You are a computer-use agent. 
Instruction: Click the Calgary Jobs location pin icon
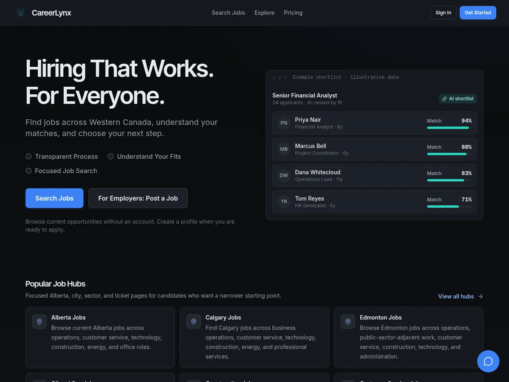(194, 322)
